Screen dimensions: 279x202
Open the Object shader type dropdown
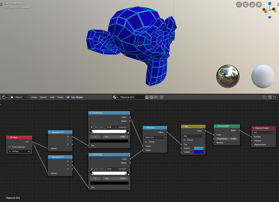tap(19, 97)
